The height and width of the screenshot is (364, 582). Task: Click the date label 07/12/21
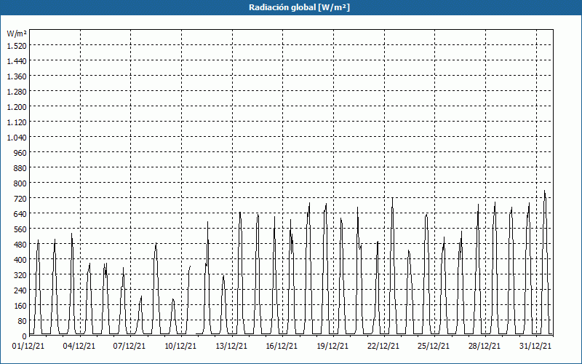[x=129, y=347]
